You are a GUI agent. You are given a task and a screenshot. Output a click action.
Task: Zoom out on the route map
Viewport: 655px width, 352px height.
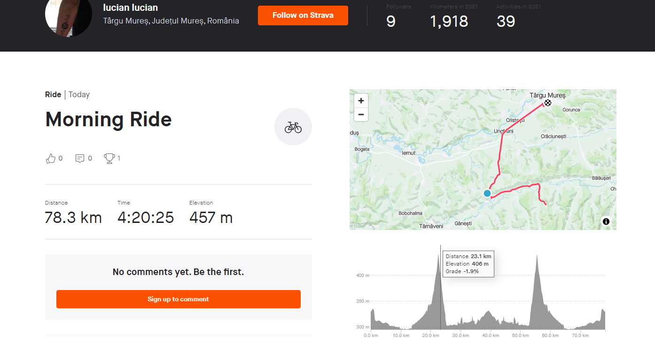[x=361, y=114]
